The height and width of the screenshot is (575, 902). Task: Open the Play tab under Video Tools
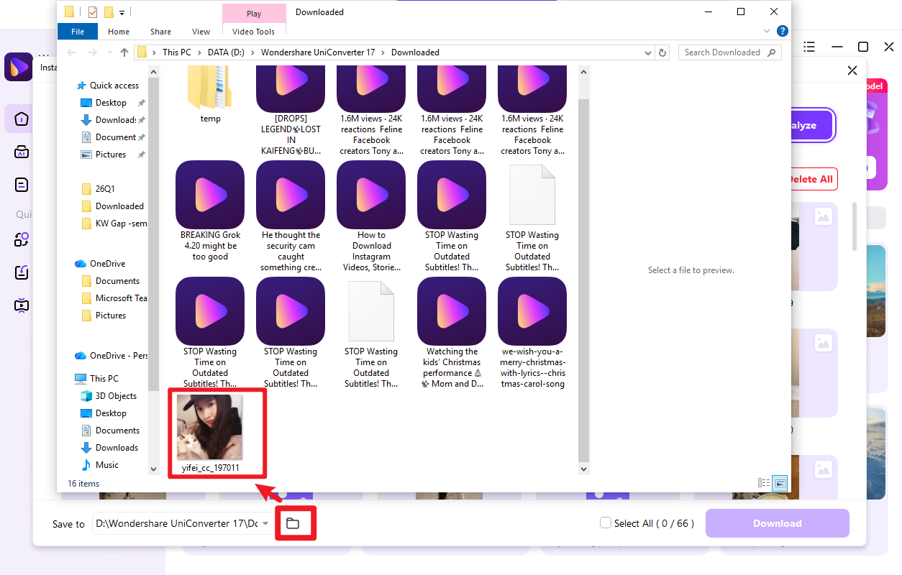[253, 12]
